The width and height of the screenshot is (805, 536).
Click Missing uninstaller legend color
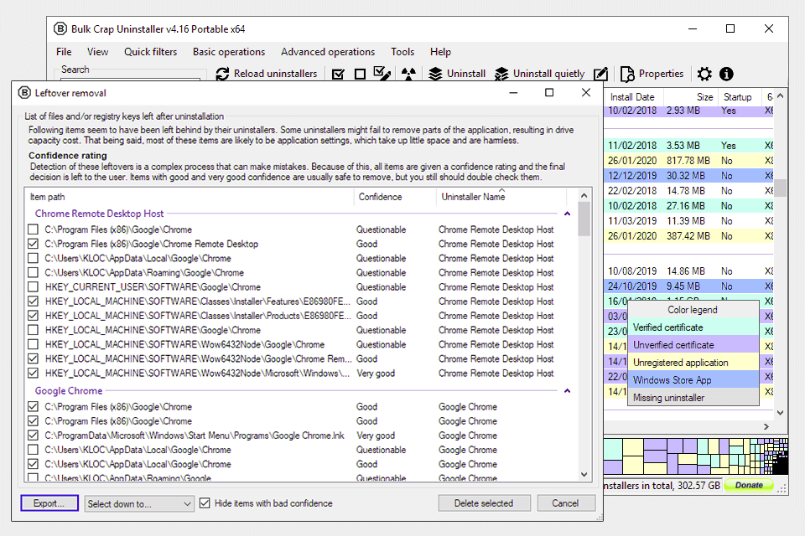(693, 398)
